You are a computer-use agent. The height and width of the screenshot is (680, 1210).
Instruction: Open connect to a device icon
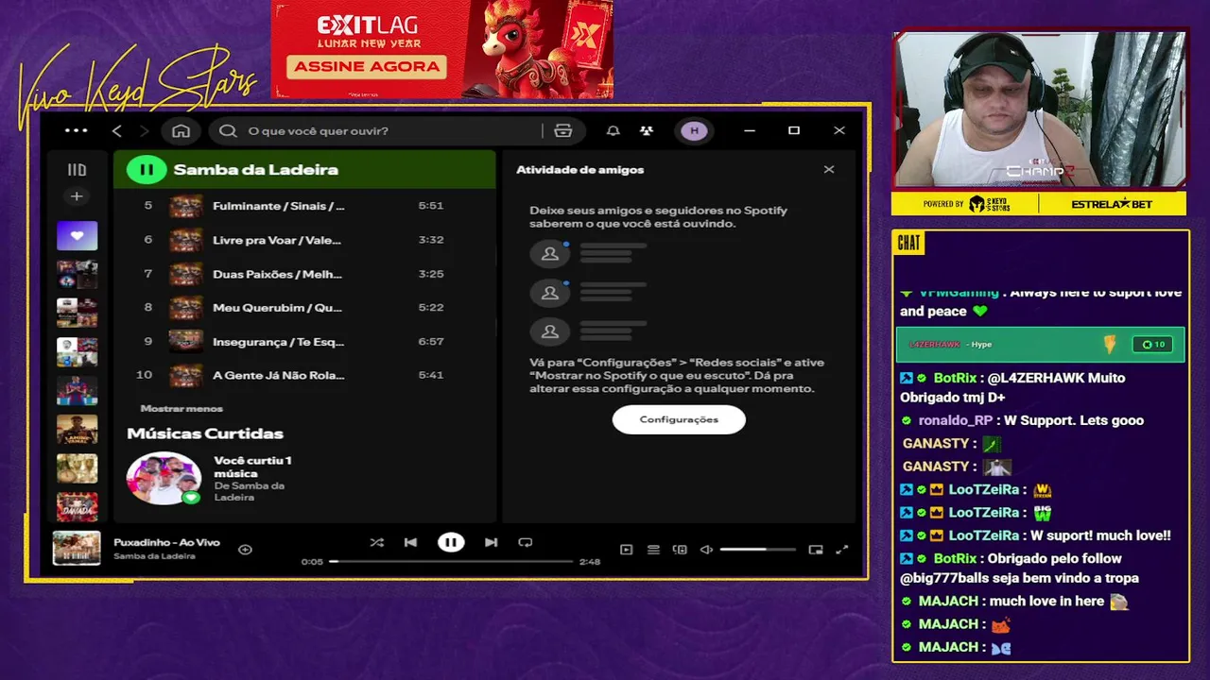(x=680, y=550)
